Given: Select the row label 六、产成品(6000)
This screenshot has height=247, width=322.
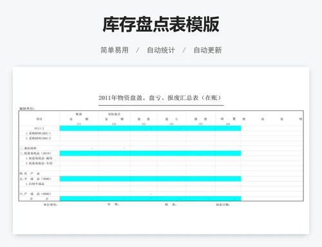Looking at the screenshot, I should click(35, 193).
